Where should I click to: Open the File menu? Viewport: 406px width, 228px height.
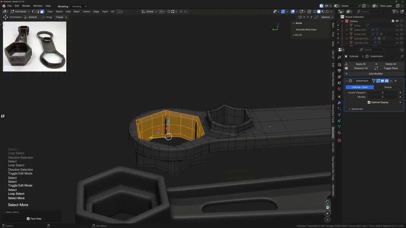pyautogui.click(x=9, y=6)
